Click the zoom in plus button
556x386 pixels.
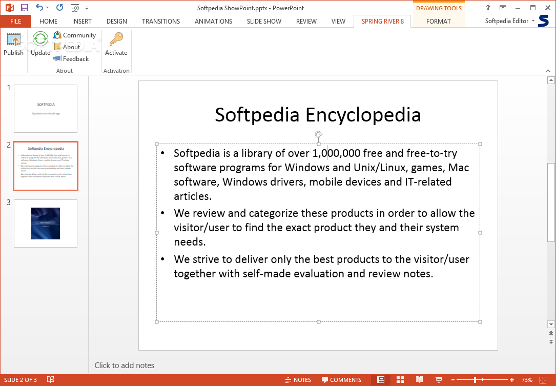(512, 380)
